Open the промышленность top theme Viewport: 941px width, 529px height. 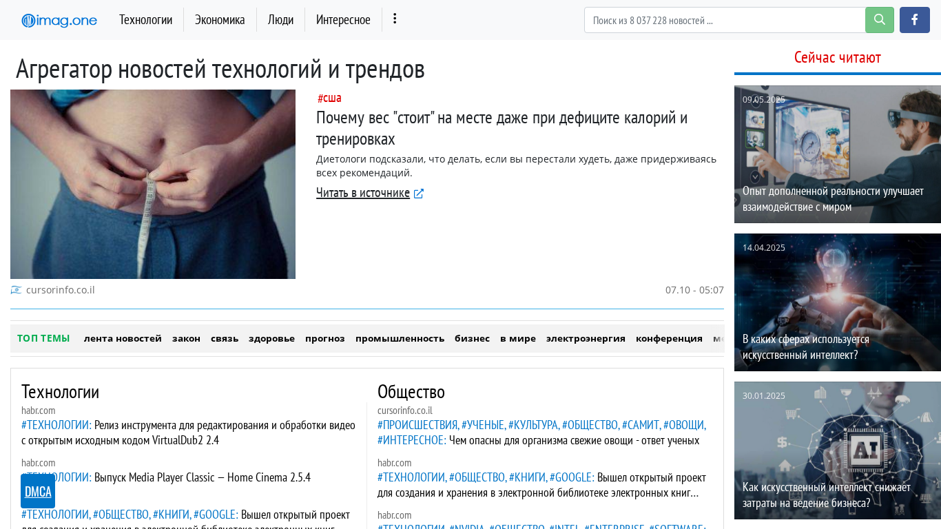pyautogui.click(x=400, y=338)
